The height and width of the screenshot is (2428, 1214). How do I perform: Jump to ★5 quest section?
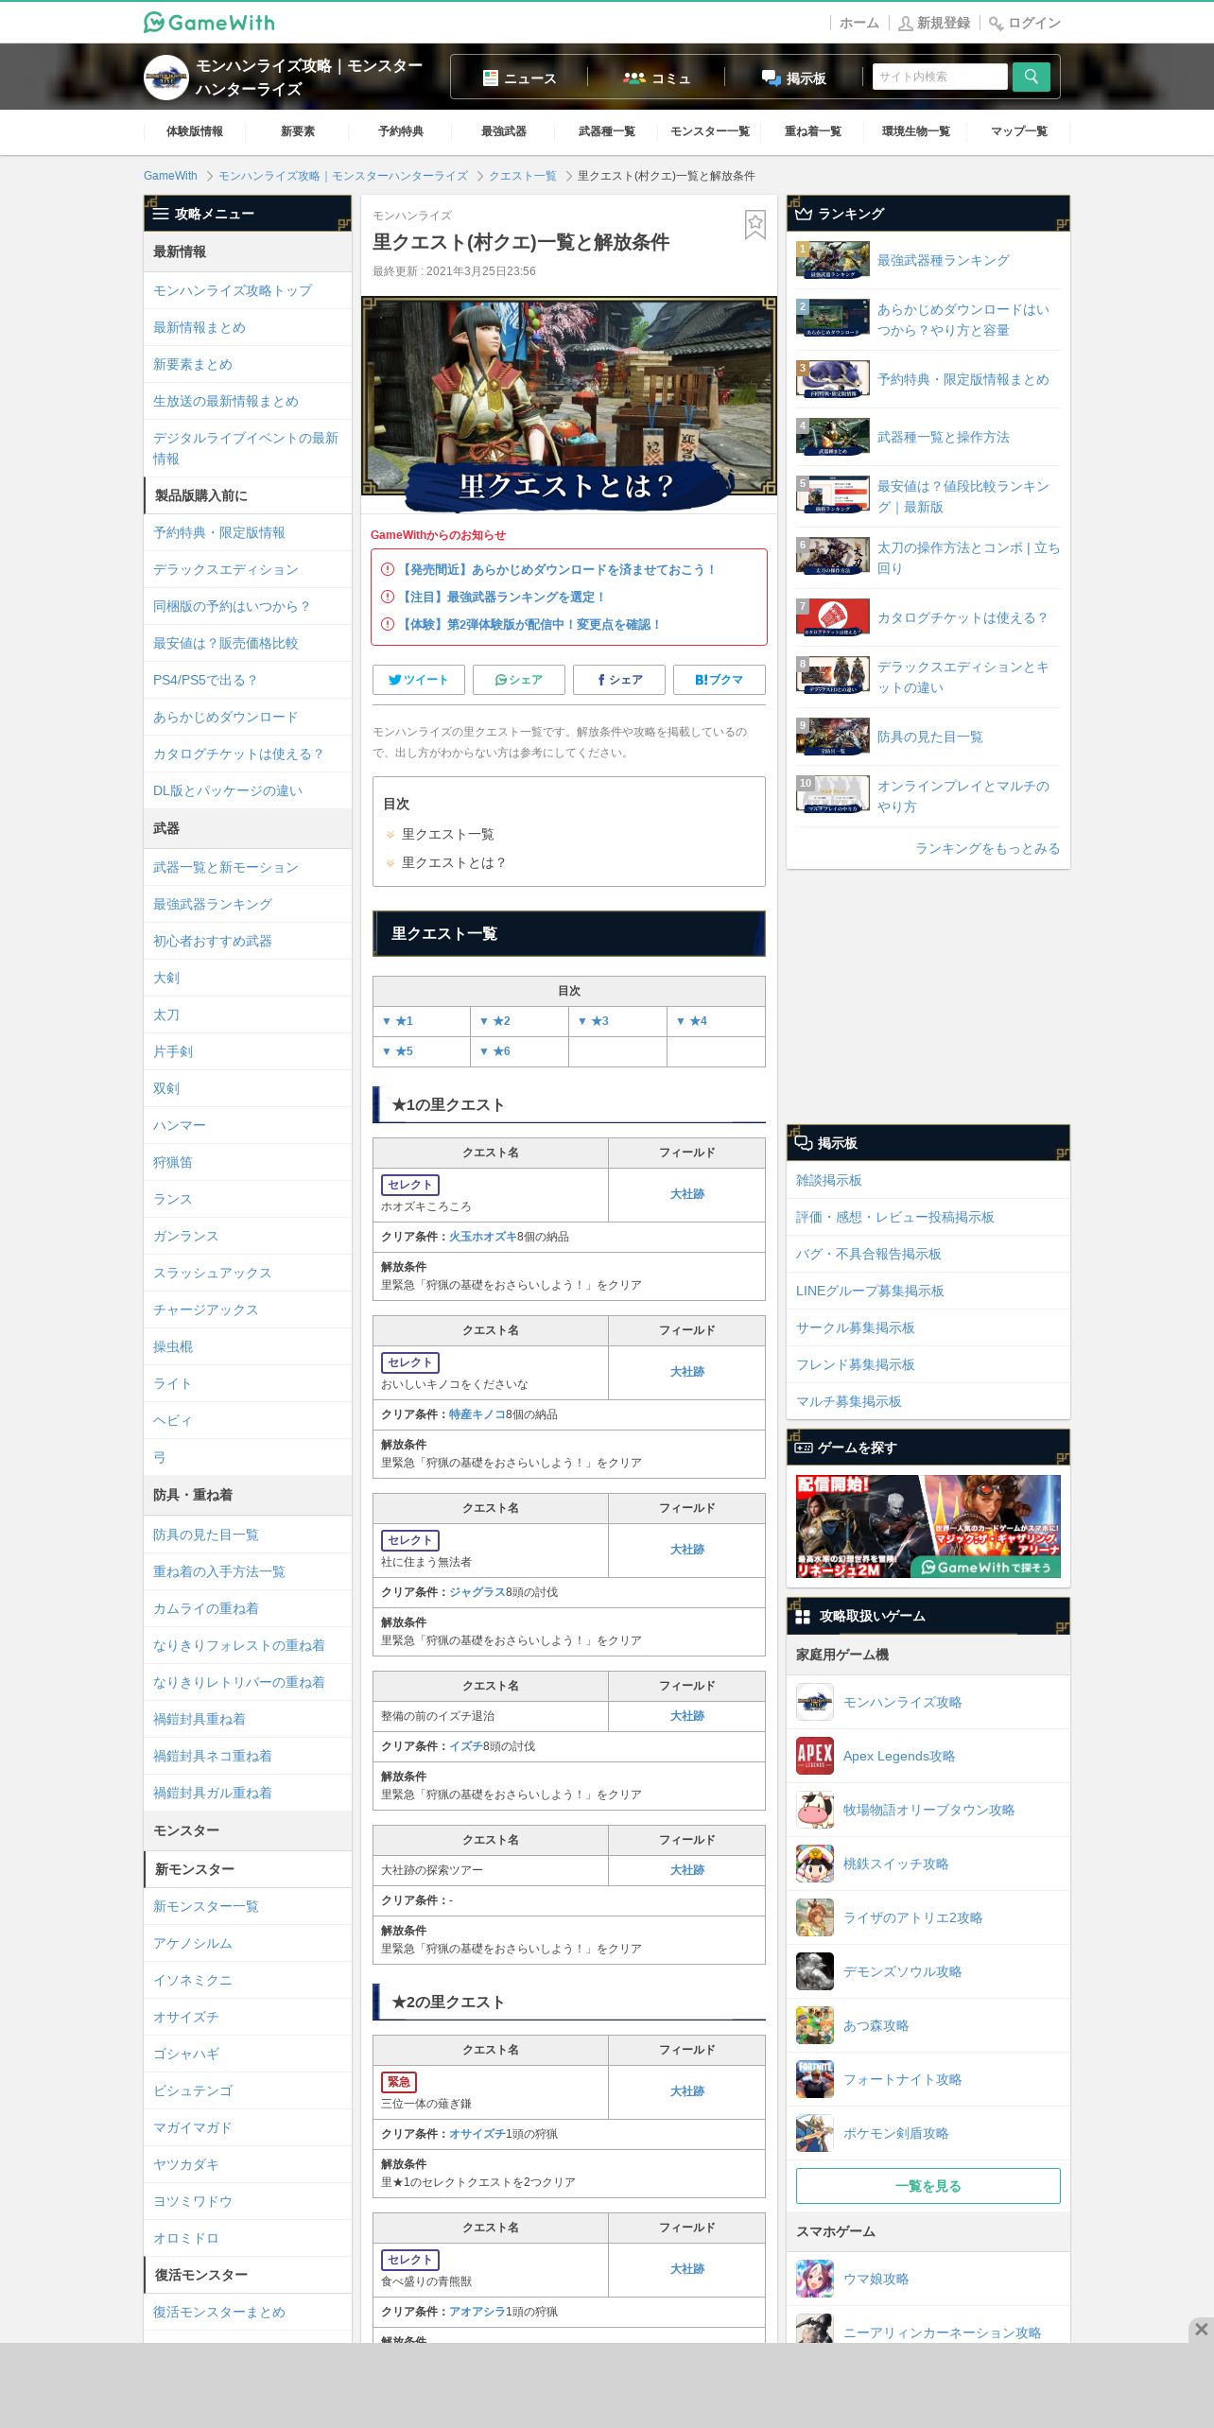click(398, 1051)
